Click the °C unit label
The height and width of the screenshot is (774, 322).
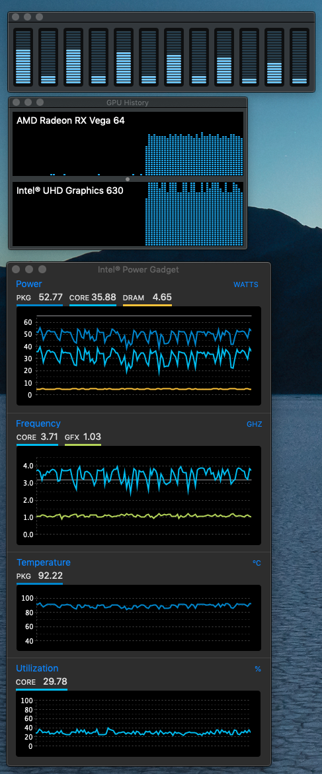coord(257,563)
